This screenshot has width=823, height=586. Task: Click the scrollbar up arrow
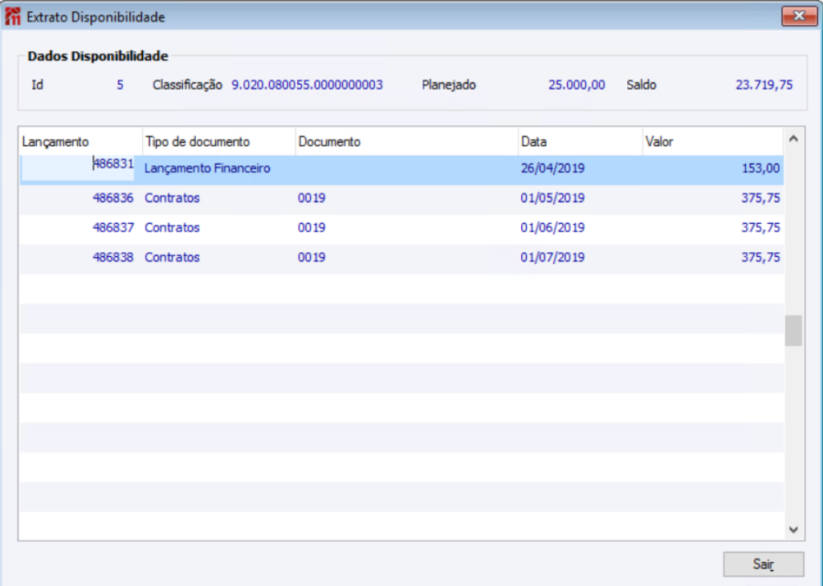(793, 139)
